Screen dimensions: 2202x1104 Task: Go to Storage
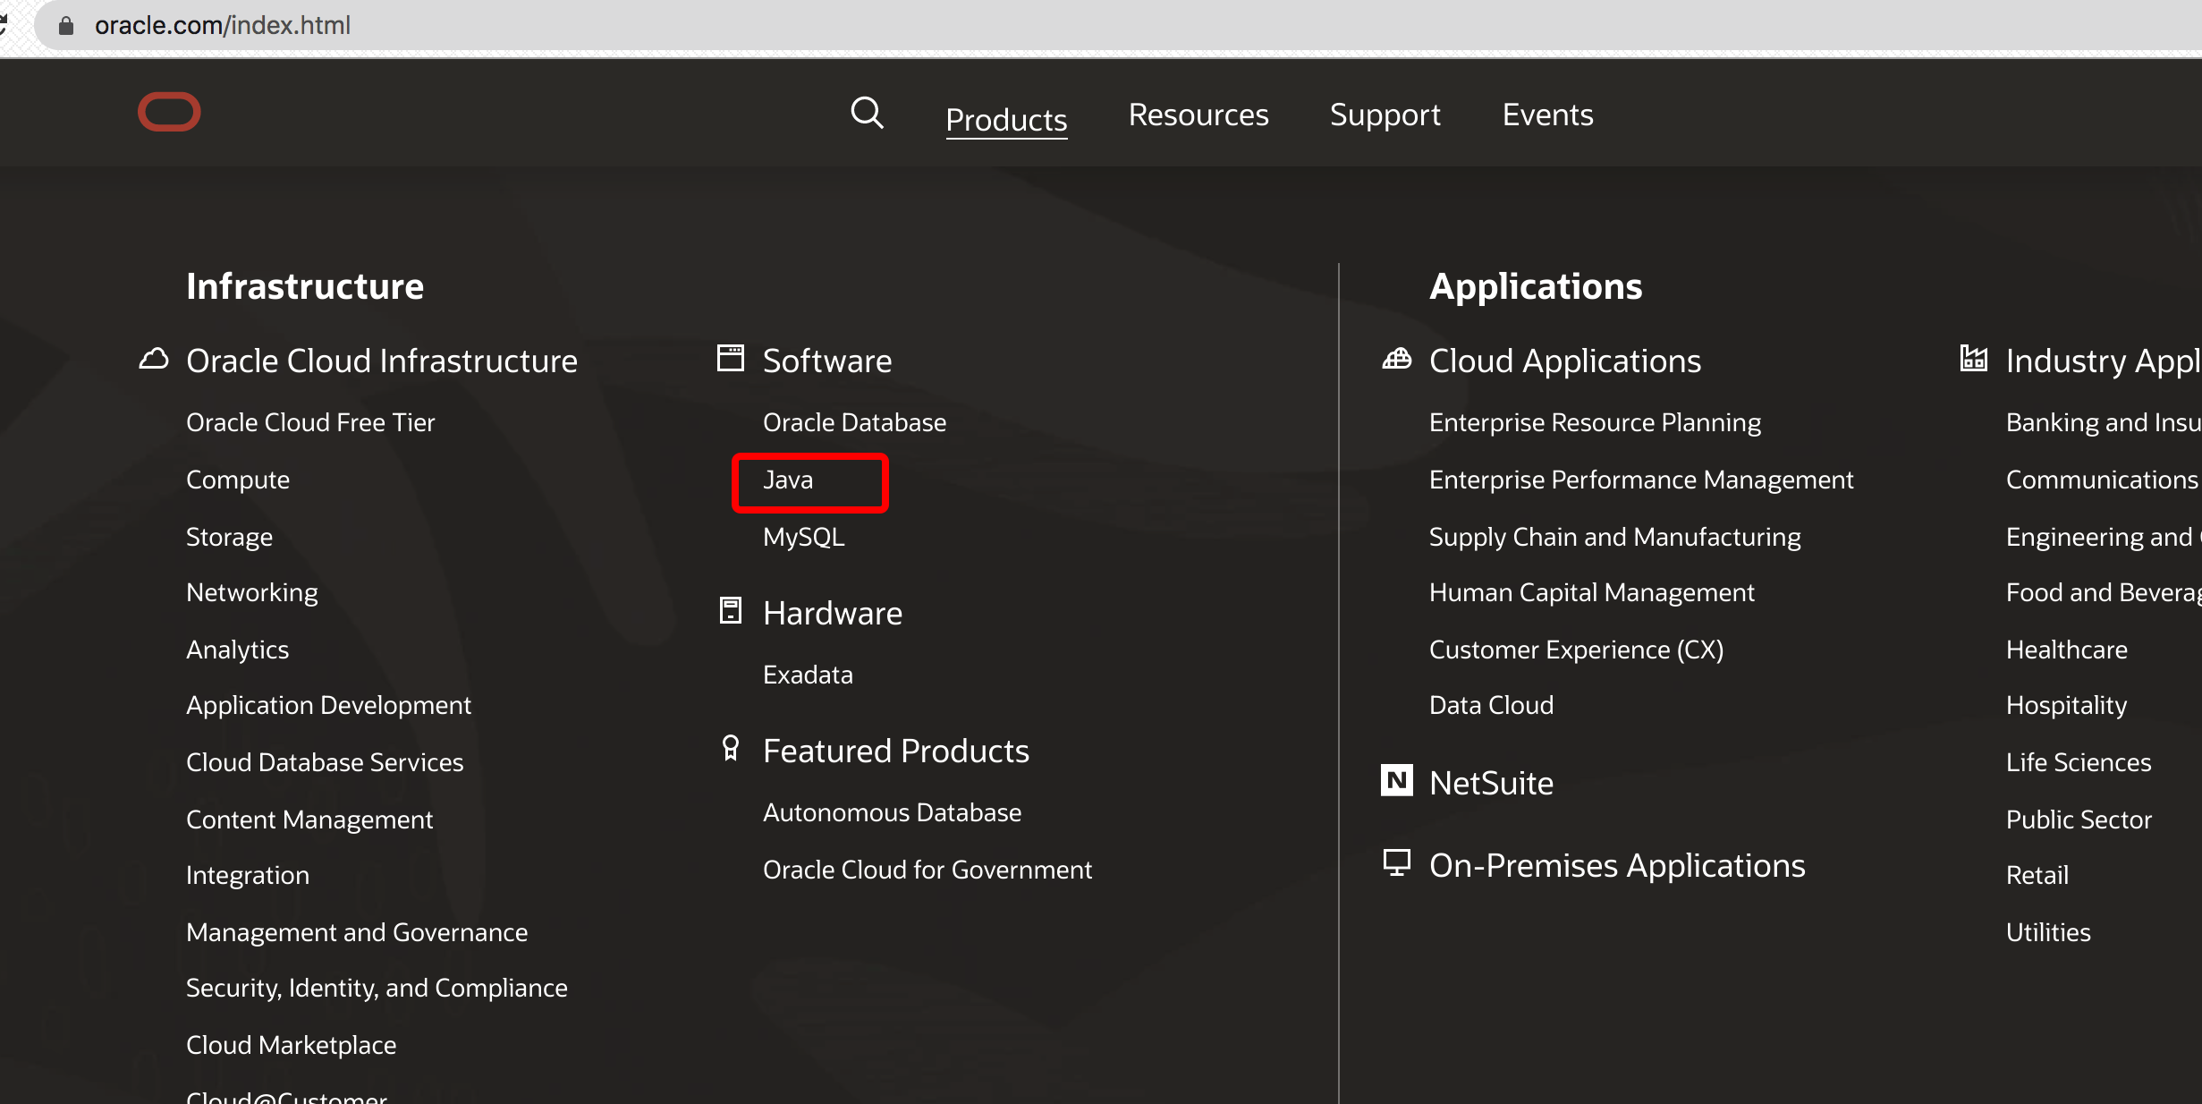coord(229,537)
